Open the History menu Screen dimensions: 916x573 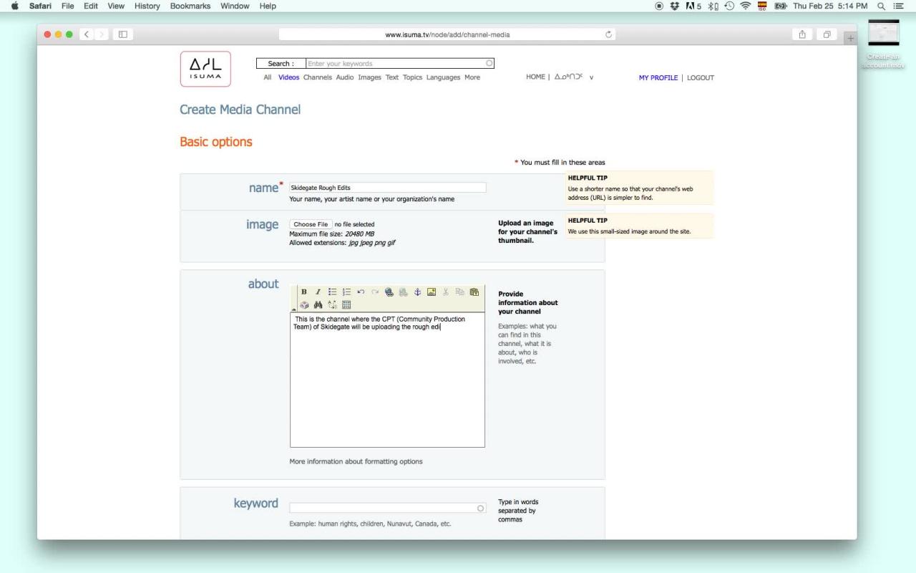coord(147,6)
